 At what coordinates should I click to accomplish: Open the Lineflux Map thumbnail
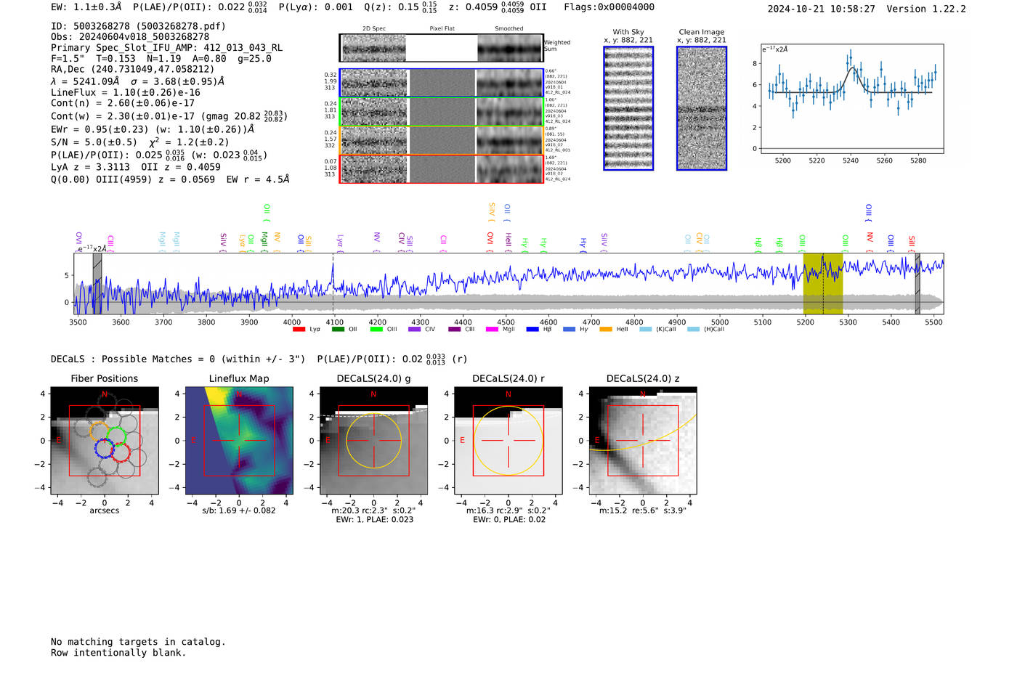239,441
